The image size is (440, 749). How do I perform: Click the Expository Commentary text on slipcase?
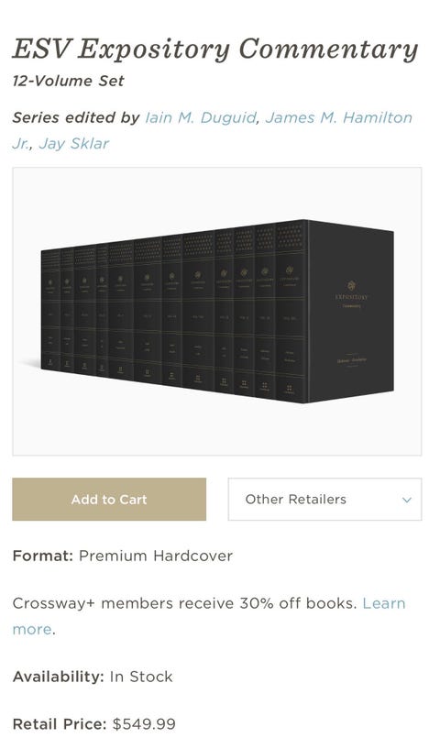pyautogui.click(x=351, y=301)
